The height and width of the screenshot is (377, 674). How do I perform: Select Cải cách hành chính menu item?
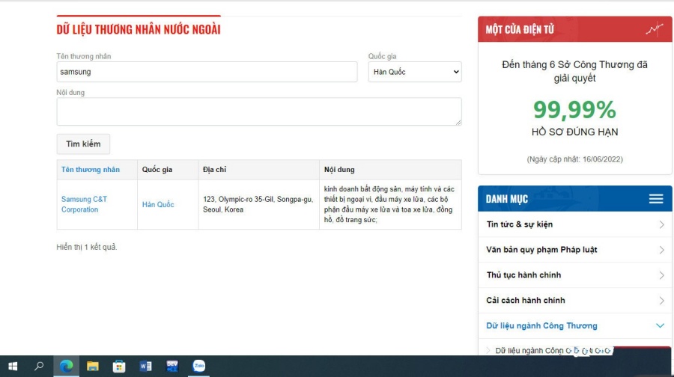(526, 301)
